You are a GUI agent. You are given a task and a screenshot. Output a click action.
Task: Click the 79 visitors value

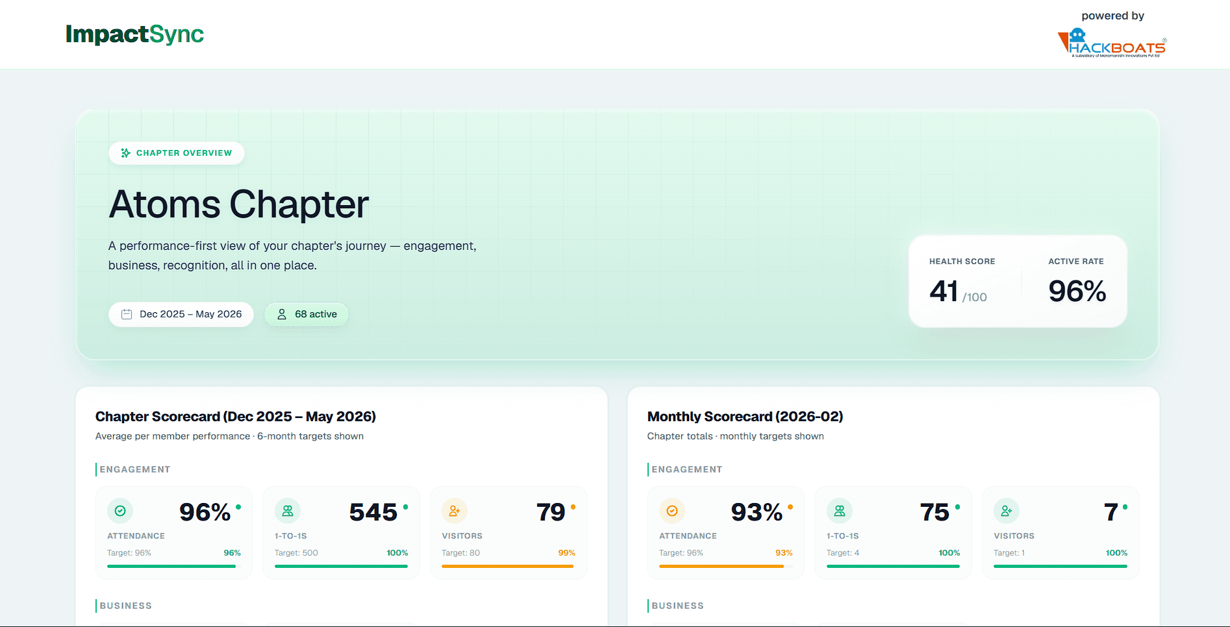coord(551,513)
